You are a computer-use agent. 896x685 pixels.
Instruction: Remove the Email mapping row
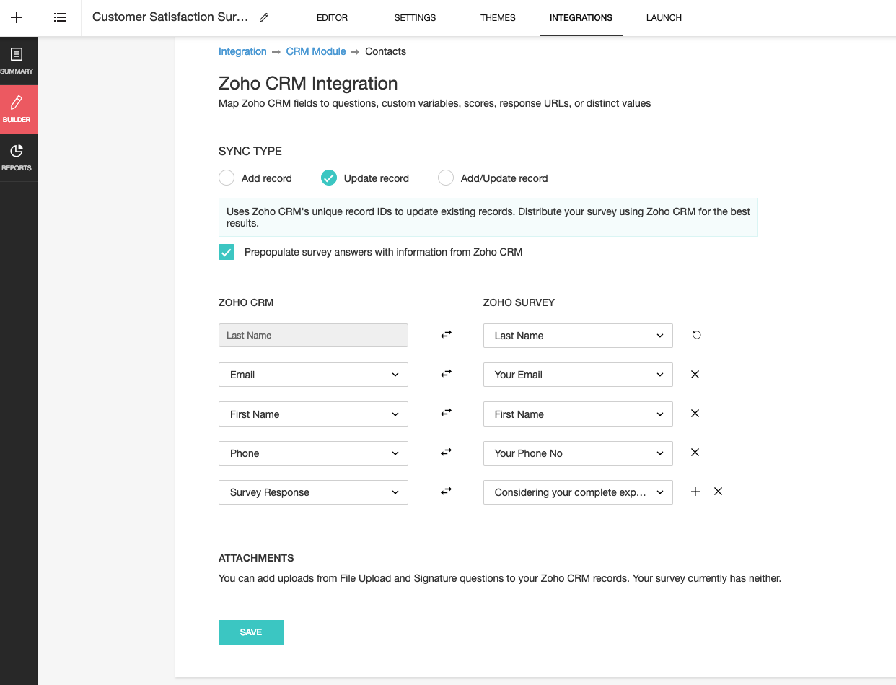pyautogui.click(x=695, y=374)
